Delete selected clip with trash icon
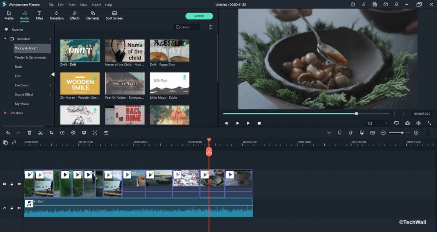437x232 pixels. pos(29,133)
